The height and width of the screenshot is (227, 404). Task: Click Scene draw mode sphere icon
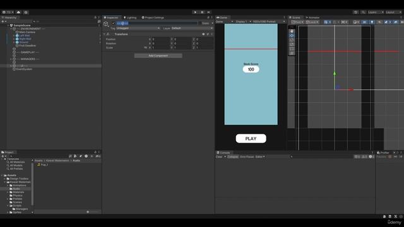pos(355,22)
